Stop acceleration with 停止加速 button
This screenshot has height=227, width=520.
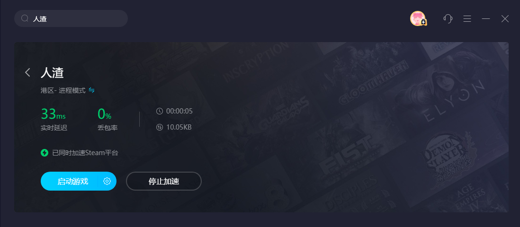[164, 181]
